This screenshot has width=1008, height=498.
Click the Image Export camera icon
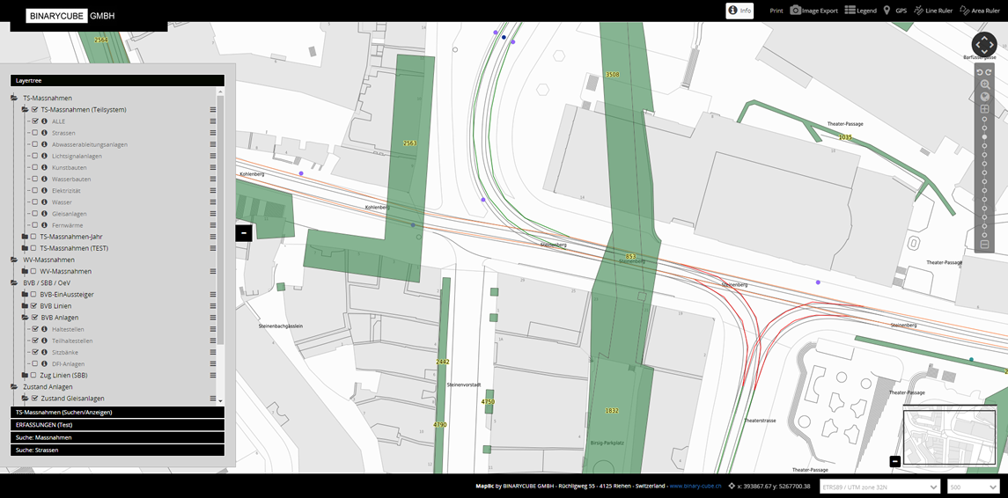[x=796, y=11]
